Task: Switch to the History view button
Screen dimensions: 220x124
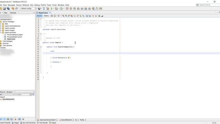Action: [46, 16]
